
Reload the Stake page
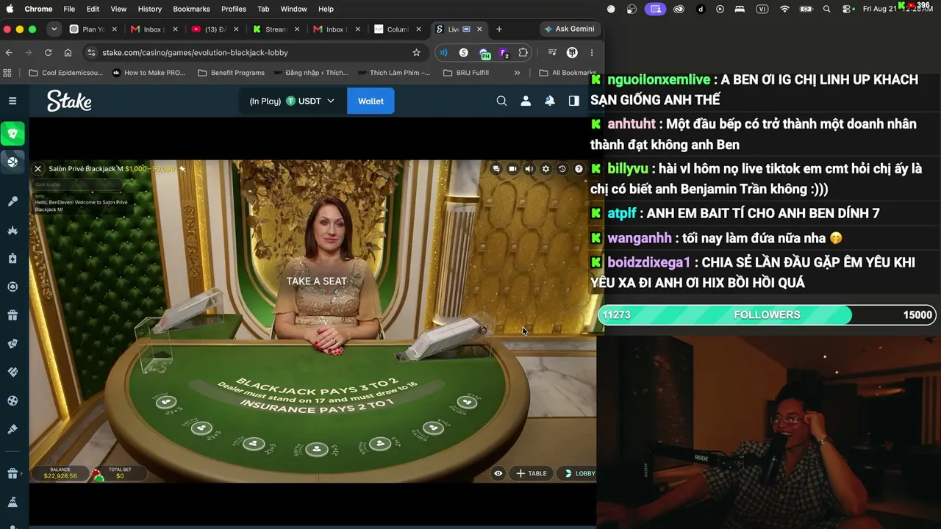(x=48, y=53)
